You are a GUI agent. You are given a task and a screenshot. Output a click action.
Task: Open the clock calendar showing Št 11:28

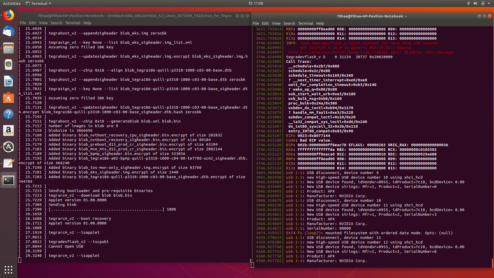255,3
